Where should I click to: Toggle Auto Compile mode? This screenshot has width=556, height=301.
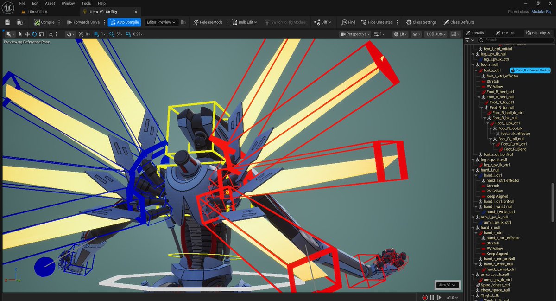[x=124, y=22]
